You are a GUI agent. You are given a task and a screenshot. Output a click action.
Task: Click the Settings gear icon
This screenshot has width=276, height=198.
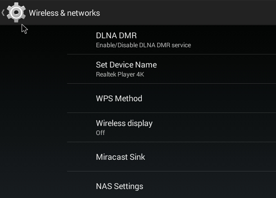point(16,13)
